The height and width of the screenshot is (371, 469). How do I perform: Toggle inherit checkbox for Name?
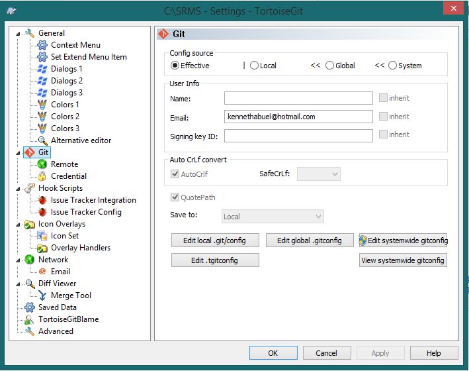(383, 98)
